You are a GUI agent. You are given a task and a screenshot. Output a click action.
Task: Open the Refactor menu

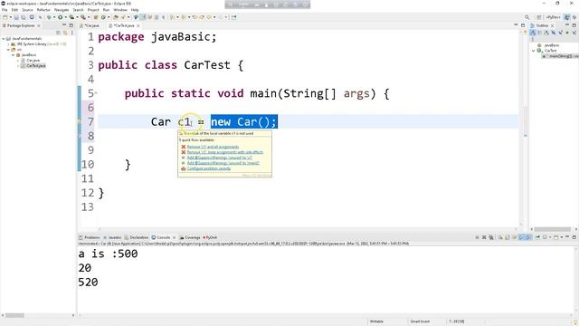point(43,10)
